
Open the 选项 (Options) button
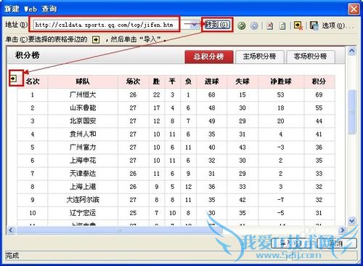337,25
